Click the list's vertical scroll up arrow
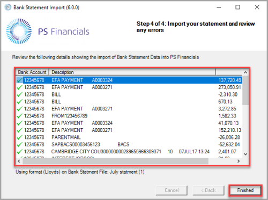Image resolution: width=268 pixels, height=200 pixels. pyautogui.click(x=245, y=72)
